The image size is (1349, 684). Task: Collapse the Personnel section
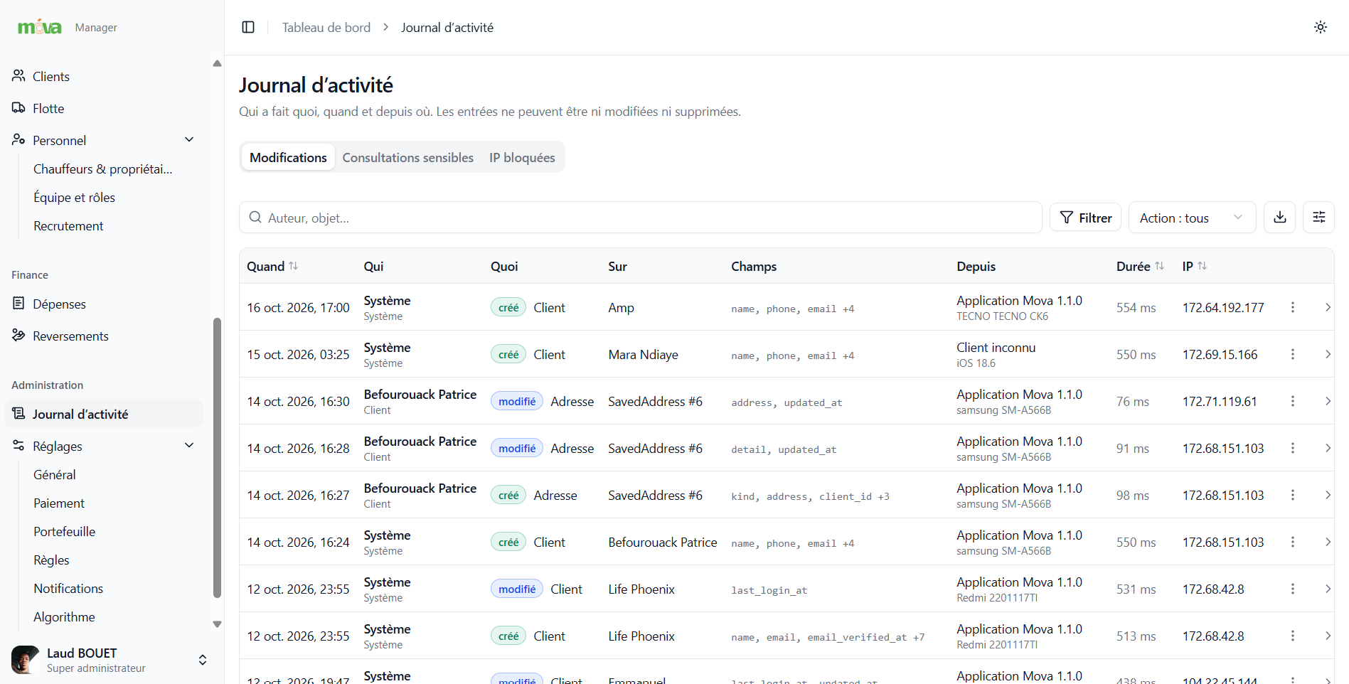point(189,139)
